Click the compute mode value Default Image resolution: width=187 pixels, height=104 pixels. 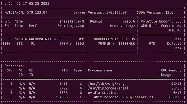pos(174,44)
